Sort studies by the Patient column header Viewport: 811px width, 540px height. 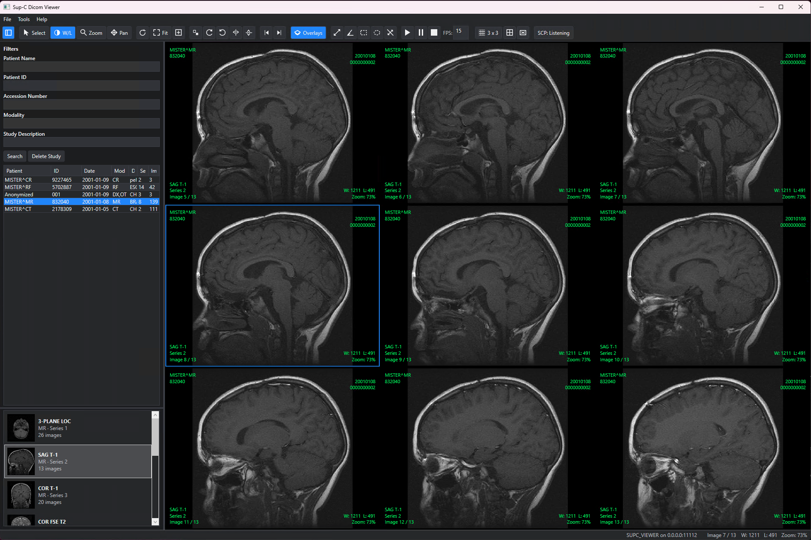point(27,171)
